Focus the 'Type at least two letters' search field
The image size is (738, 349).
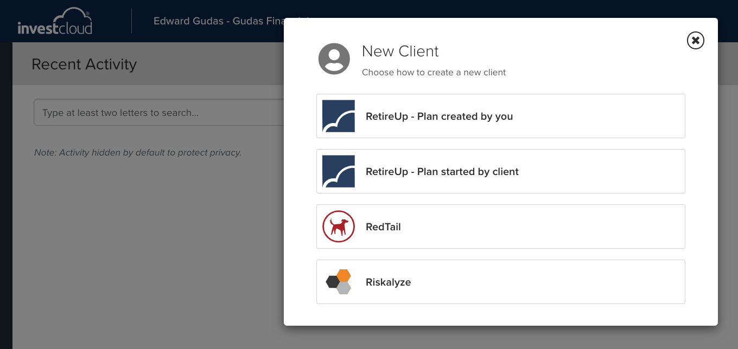[x=159, y=112]
